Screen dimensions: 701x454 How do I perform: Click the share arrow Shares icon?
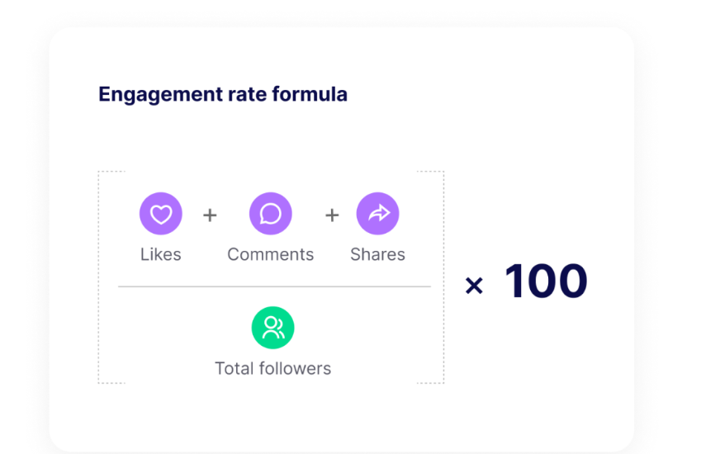pos(378,214)
